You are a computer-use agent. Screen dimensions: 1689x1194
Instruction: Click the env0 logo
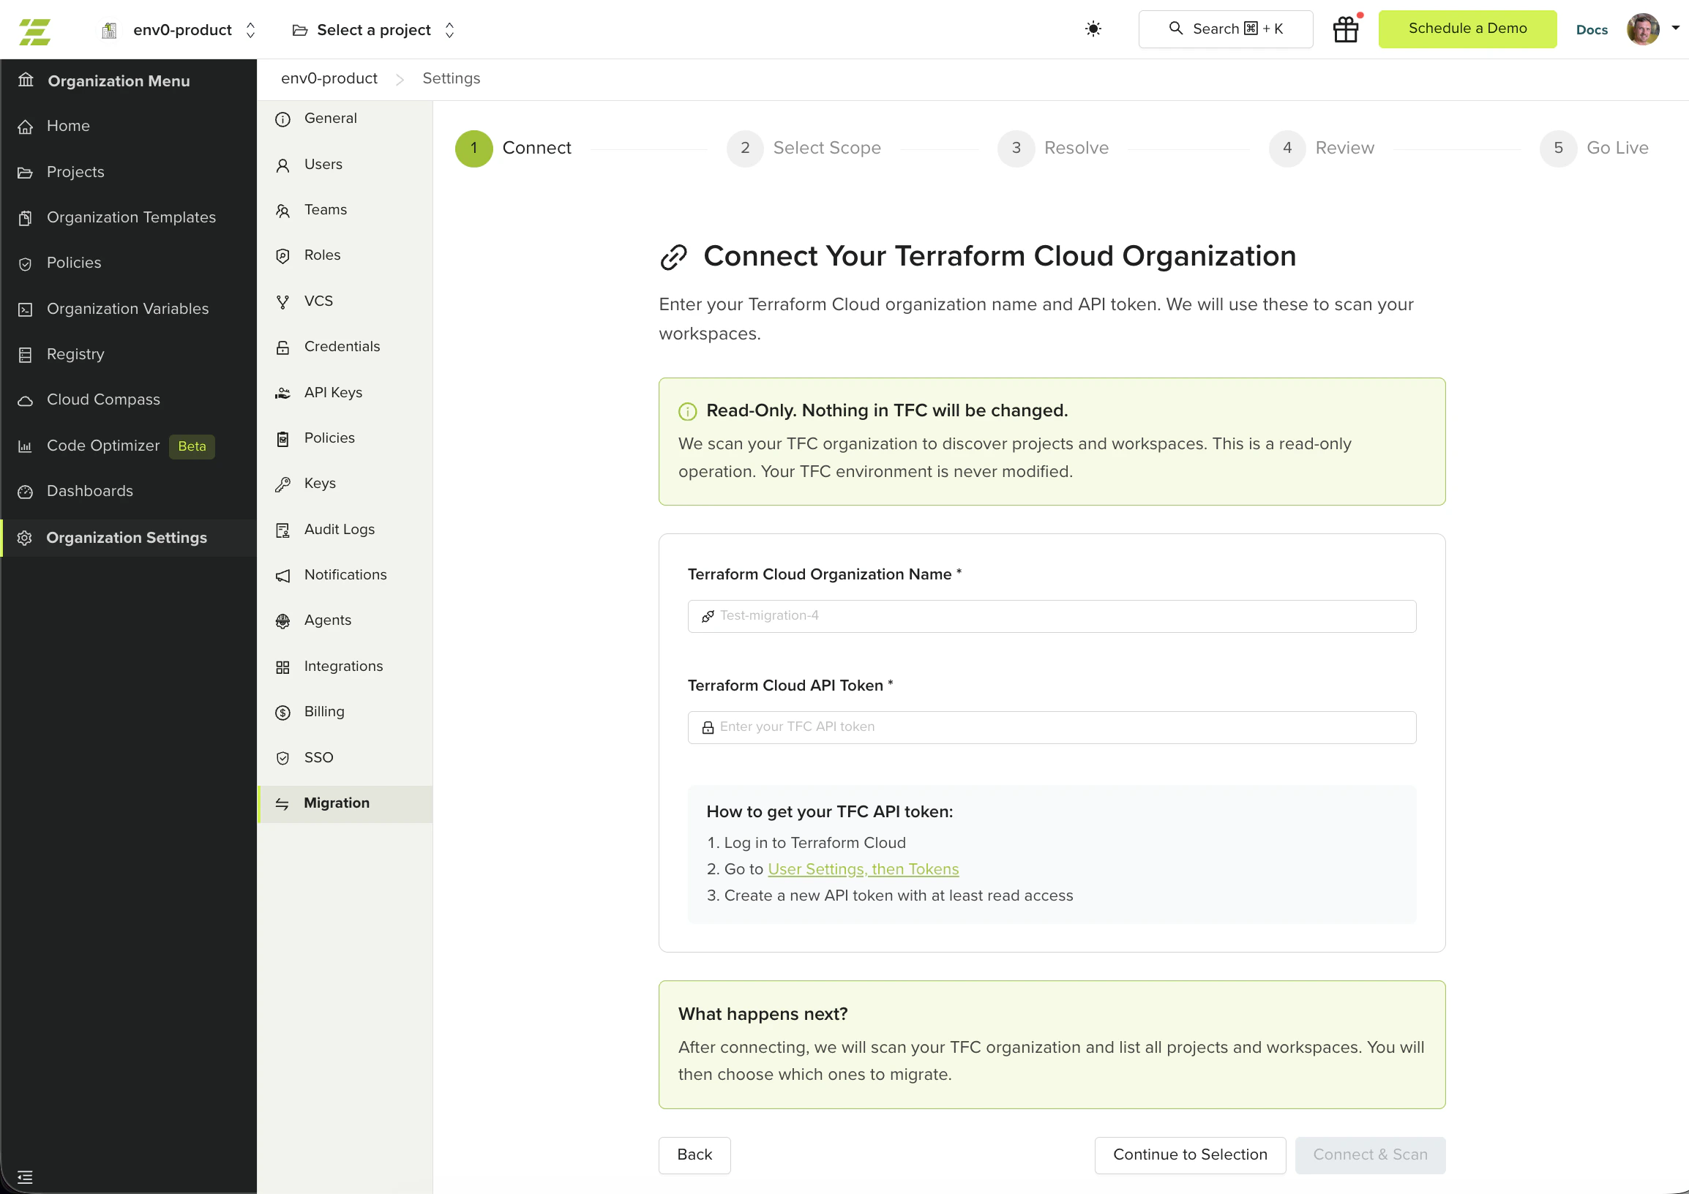(34, 29)
